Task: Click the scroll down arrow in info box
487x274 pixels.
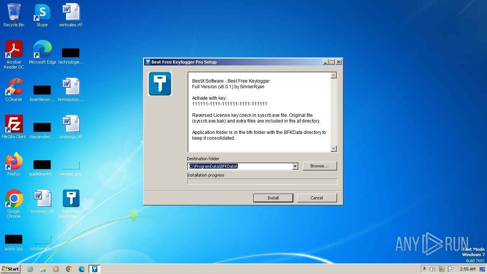Action: pos(334,149)
